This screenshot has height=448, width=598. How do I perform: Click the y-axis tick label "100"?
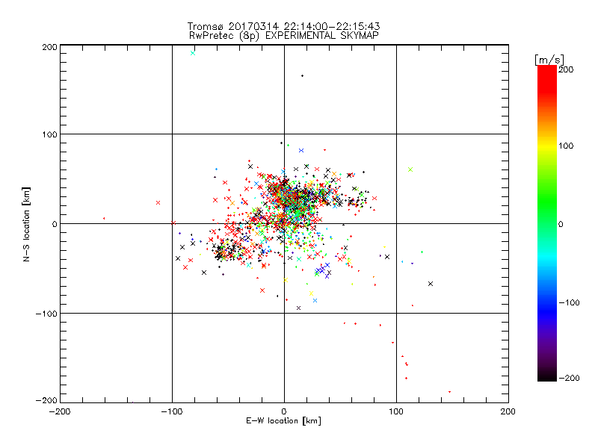tap(49, 134)
